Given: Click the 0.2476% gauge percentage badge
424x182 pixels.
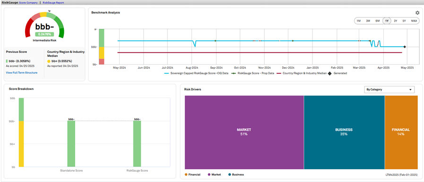Looking at the screenshot, I should pos(44,35).
